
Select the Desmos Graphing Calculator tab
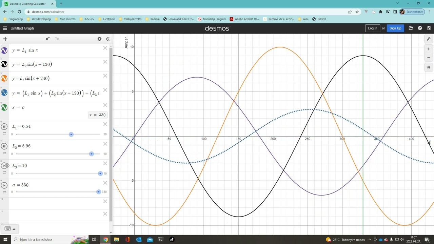coord(29,4)
